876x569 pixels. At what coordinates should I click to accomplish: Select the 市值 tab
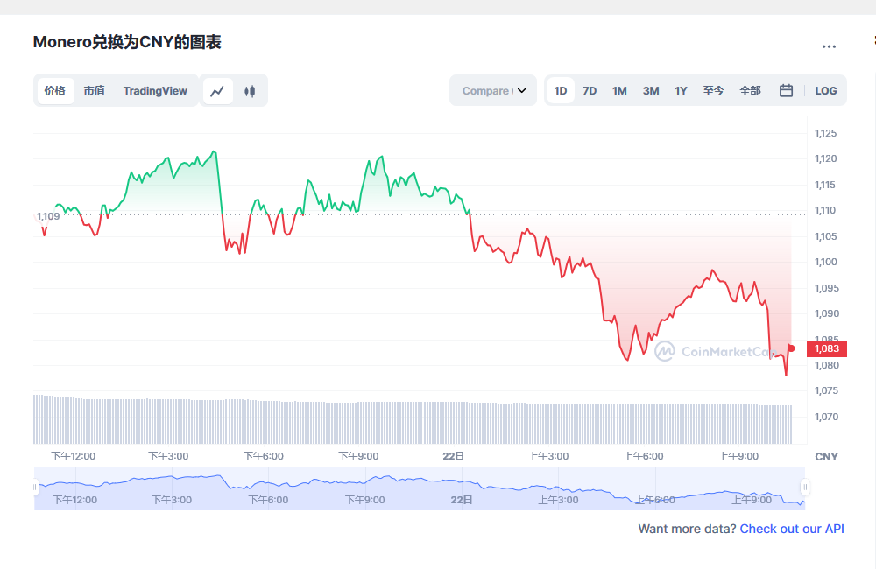[95, 90]
